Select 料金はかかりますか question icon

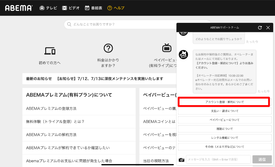[108, 48]
